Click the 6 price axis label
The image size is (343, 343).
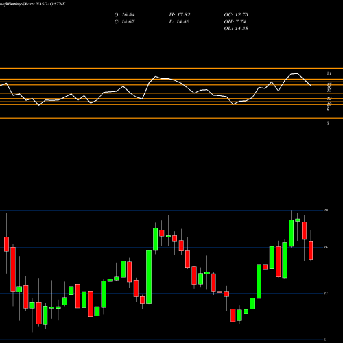pyautogui.click(x=324, y=340)
